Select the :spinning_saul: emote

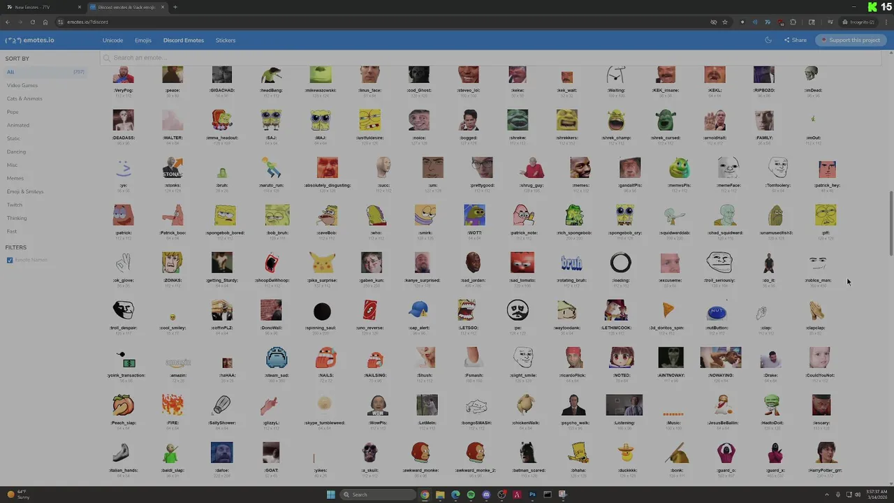click(x=321, y=310)
